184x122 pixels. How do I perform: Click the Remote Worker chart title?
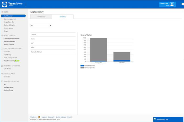pos(86,35)
